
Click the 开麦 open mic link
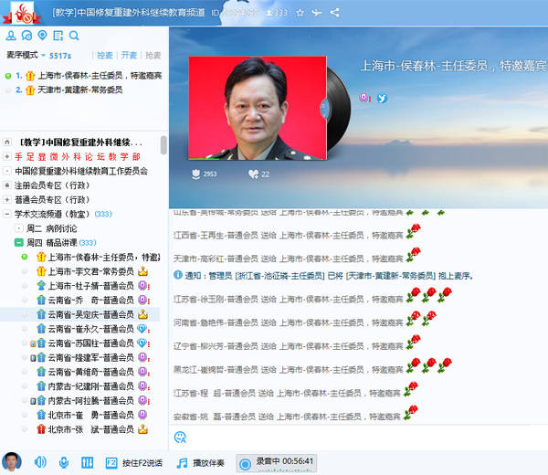[x=129, y=56]
